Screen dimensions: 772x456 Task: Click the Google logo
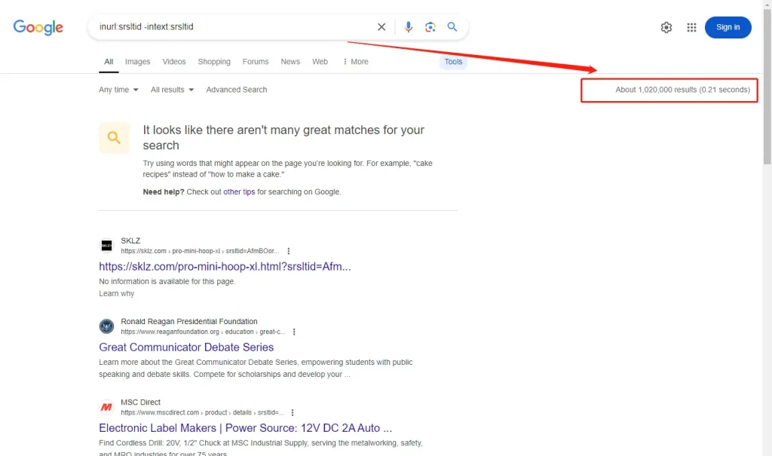coord(38,27)
